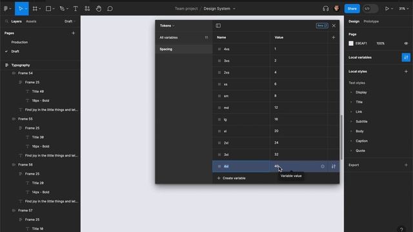Click the Team project breadcrumb

point(186,8)
